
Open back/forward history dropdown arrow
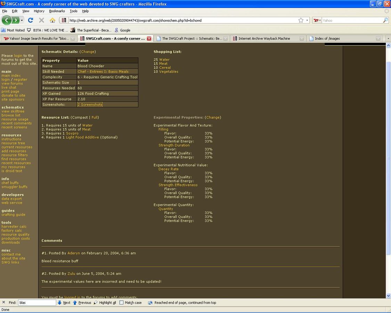pos(22,20)
